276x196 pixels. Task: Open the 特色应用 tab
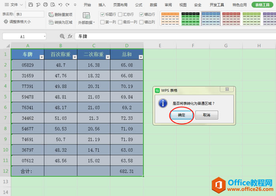pyautogui.click(x=240, y=5)
